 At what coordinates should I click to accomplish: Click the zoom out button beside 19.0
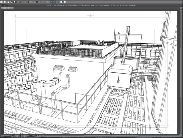point(15,136)
